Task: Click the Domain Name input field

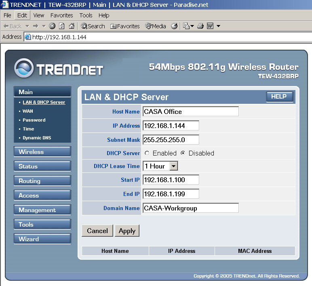Action: [x=191, y=208]
